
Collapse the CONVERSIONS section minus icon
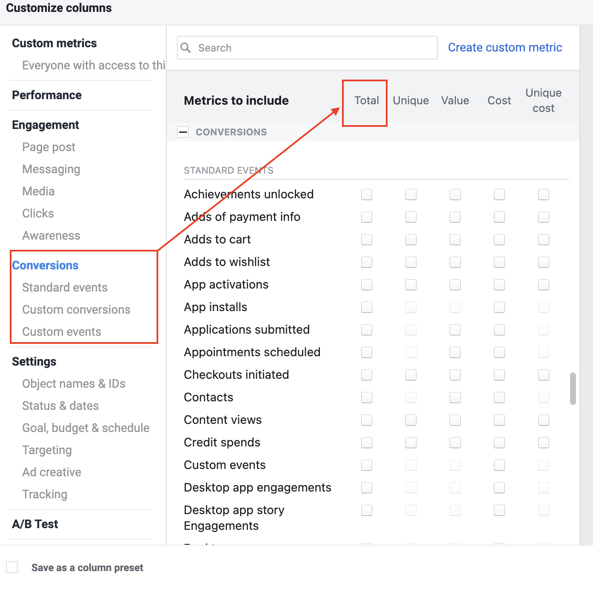coord(183,132)
